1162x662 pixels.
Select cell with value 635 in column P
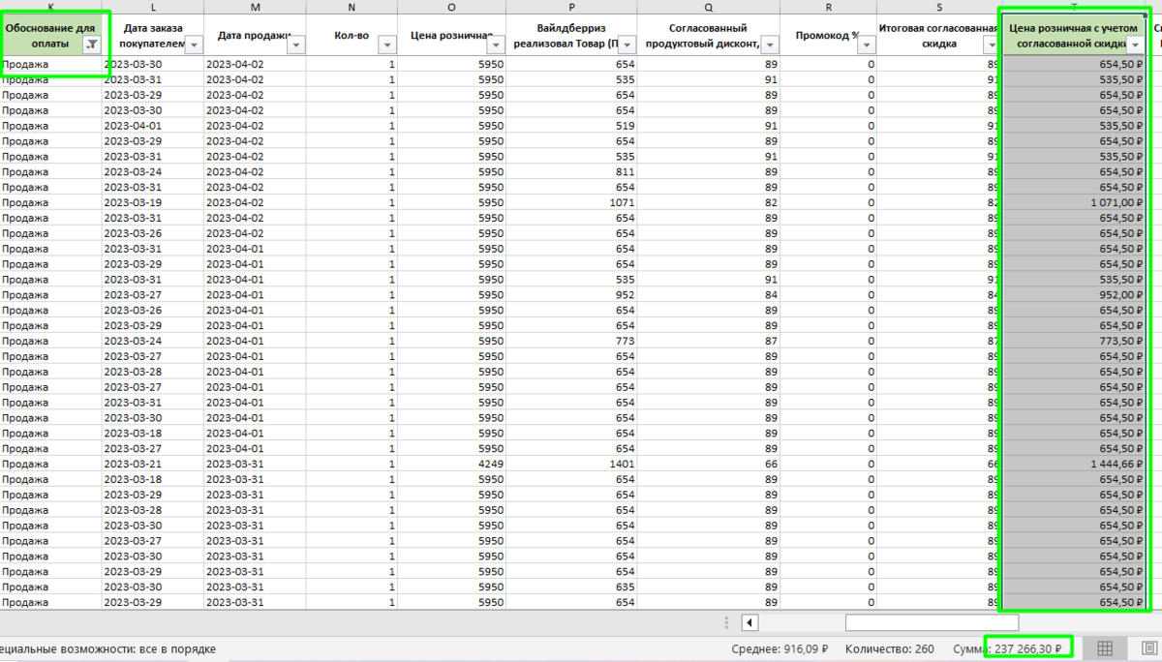click(x=571, y=587)
